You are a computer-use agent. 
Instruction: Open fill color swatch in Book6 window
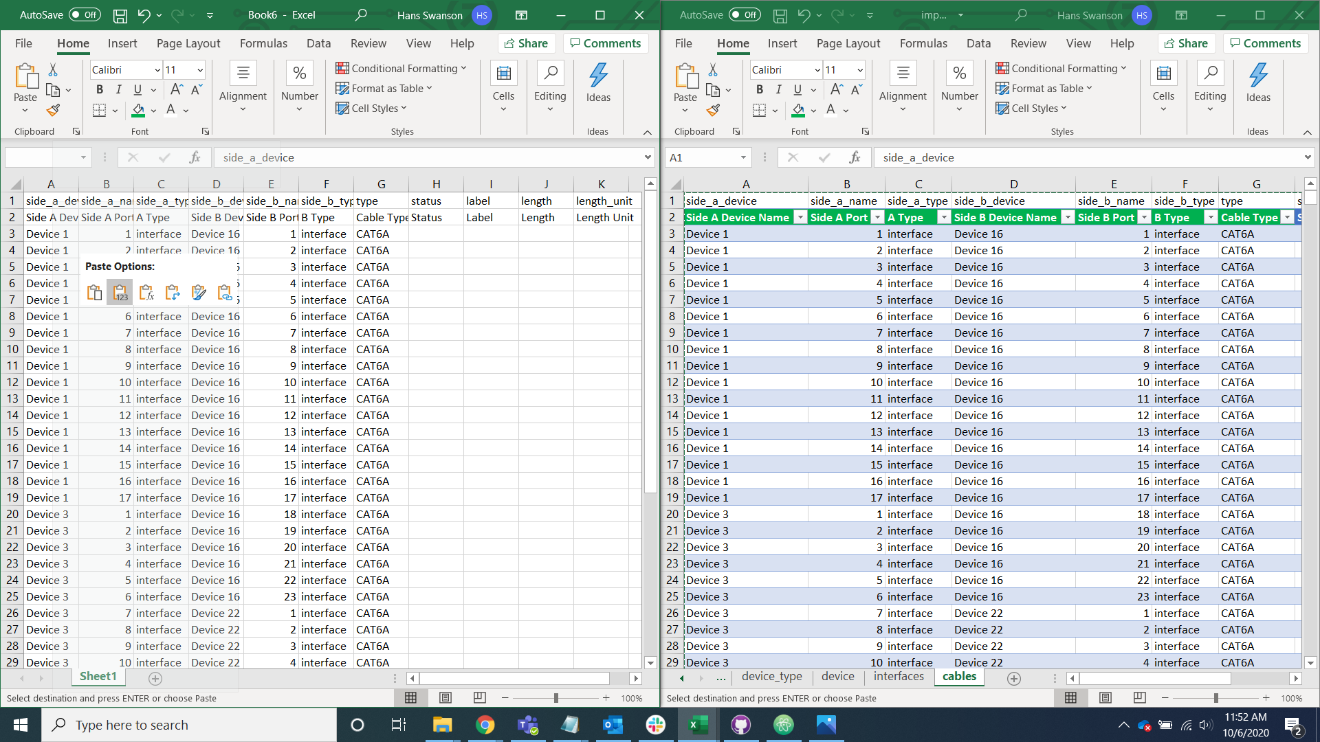coord(138,110)
